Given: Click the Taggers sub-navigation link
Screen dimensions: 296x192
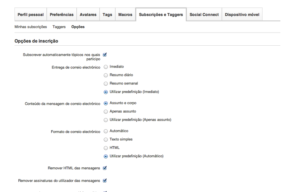Looking at the screenshot, I should (x=59, y=27).
